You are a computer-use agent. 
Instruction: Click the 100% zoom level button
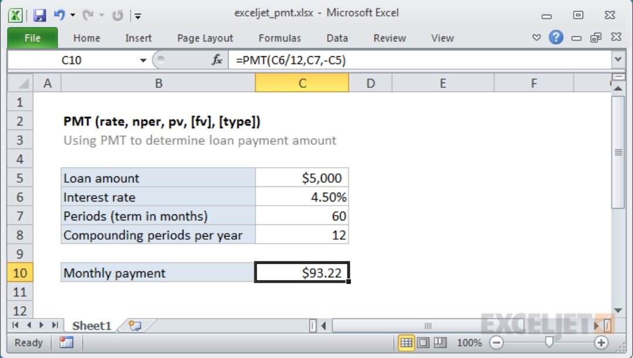[x=469, y=343]
